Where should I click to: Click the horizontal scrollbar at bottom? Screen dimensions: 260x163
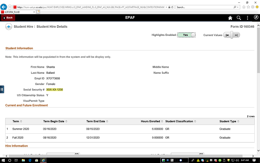tap(126, 156)
